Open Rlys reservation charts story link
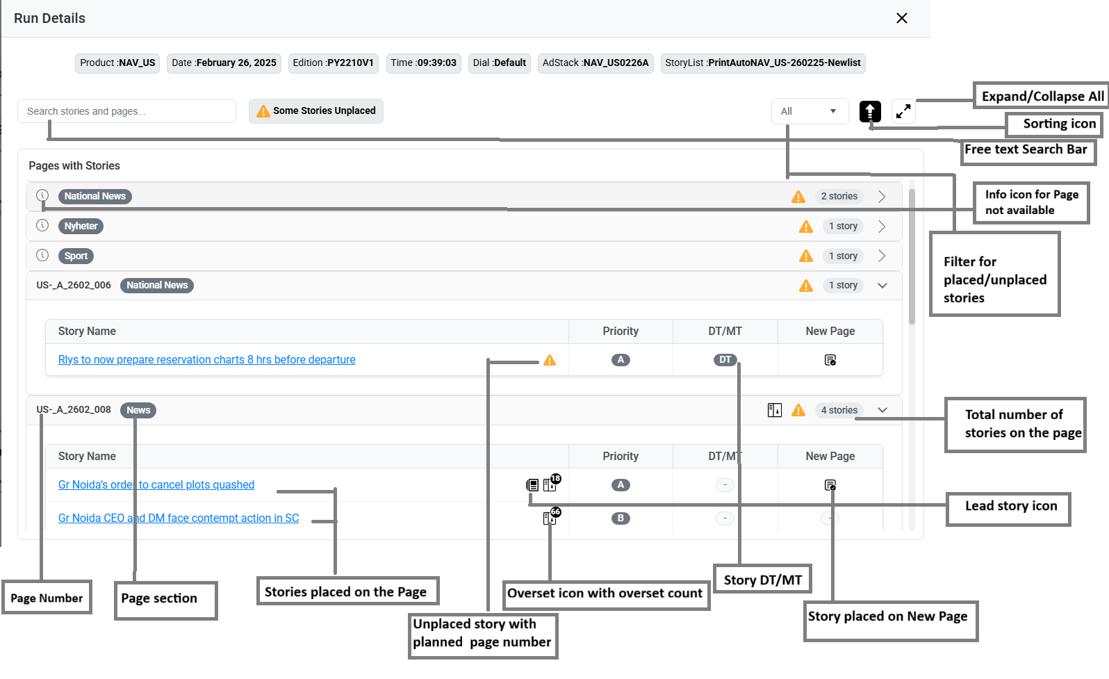The height and width of the screenshot is (679, 1109). (x=206, y=360)
